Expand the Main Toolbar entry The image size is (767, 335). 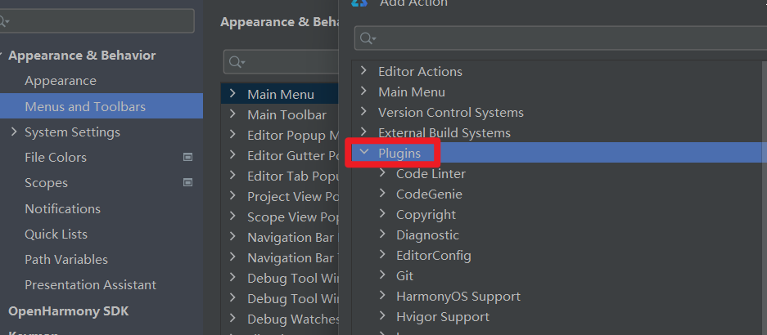[x=232, y=114]
